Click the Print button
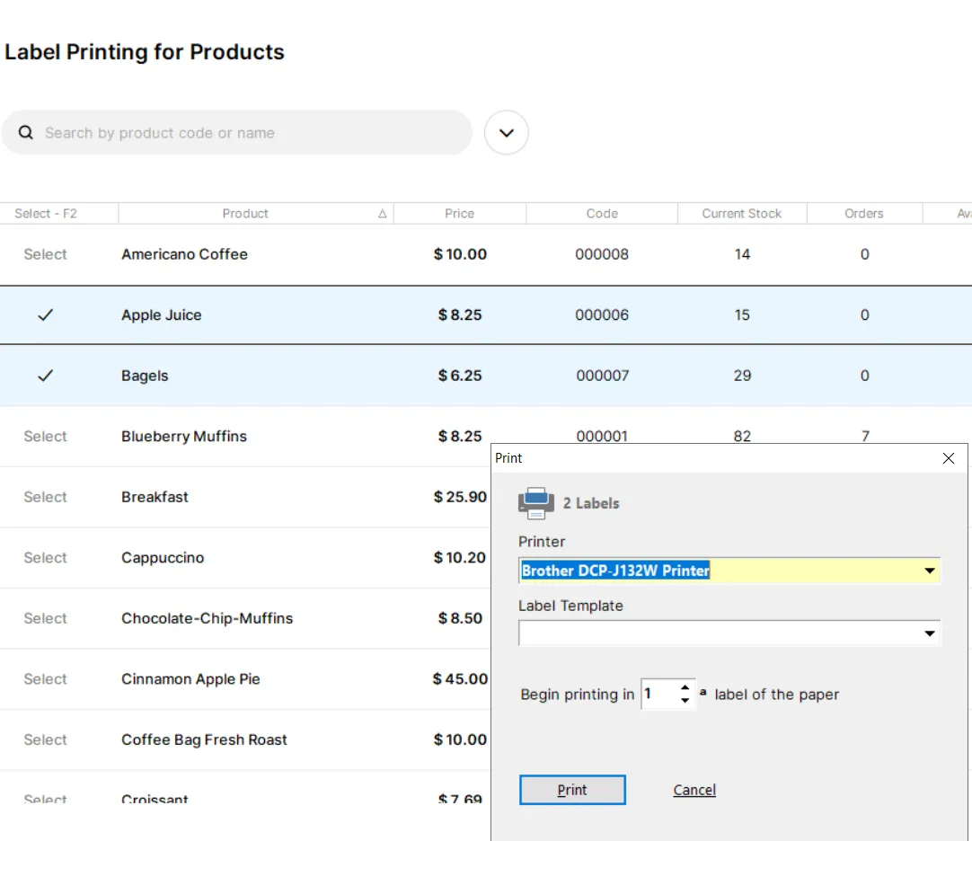This screenshot has width=972, height=894. click(x=572, y=790)
